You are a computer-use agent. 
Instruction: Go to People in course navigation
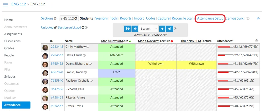(x=9, y=55)
